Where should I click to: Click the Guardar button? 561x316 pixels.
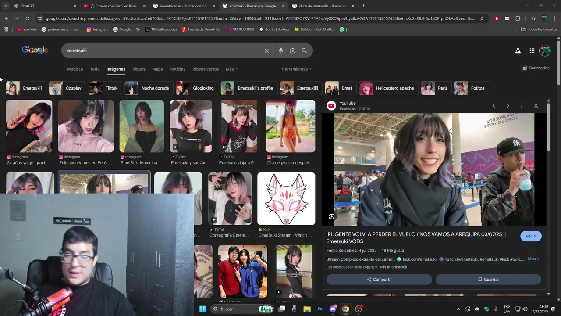tap(488, 280)
